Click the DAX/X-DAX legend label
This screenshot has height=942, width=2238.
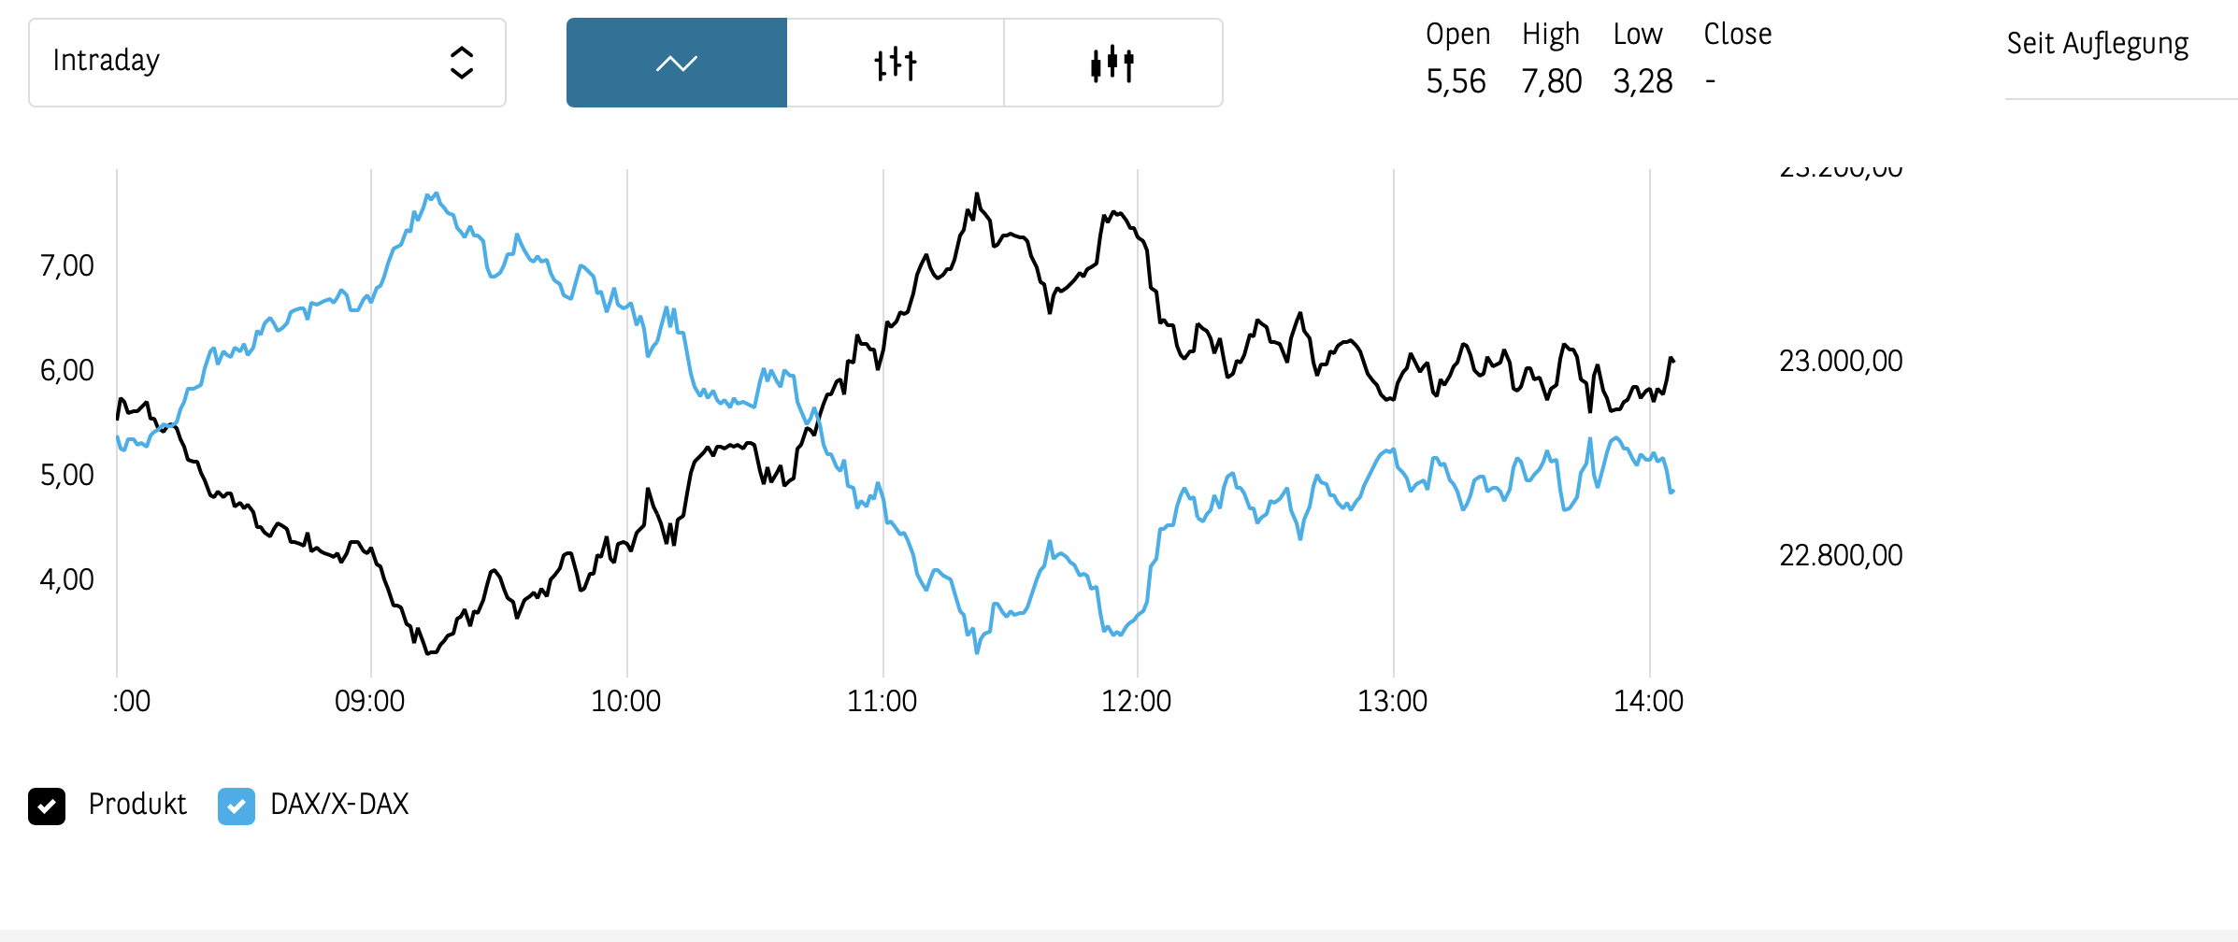[x=339, y=804]
